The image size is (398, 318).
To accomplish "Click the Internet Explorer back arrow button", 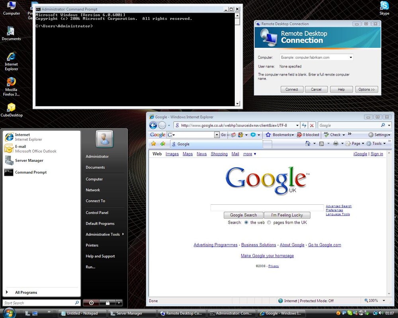I will click(153, 125).
